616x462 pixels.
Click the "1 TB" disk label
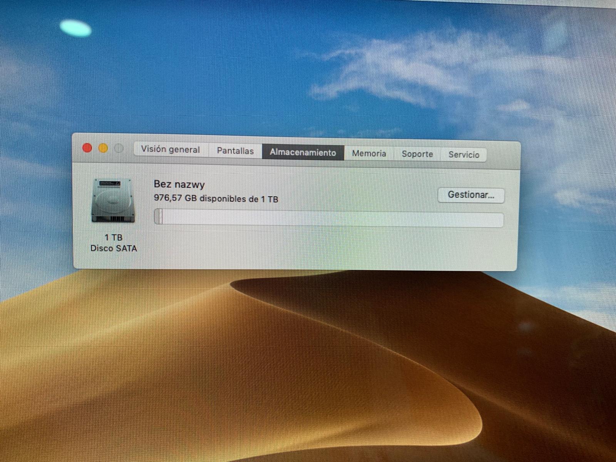(113, 238)
